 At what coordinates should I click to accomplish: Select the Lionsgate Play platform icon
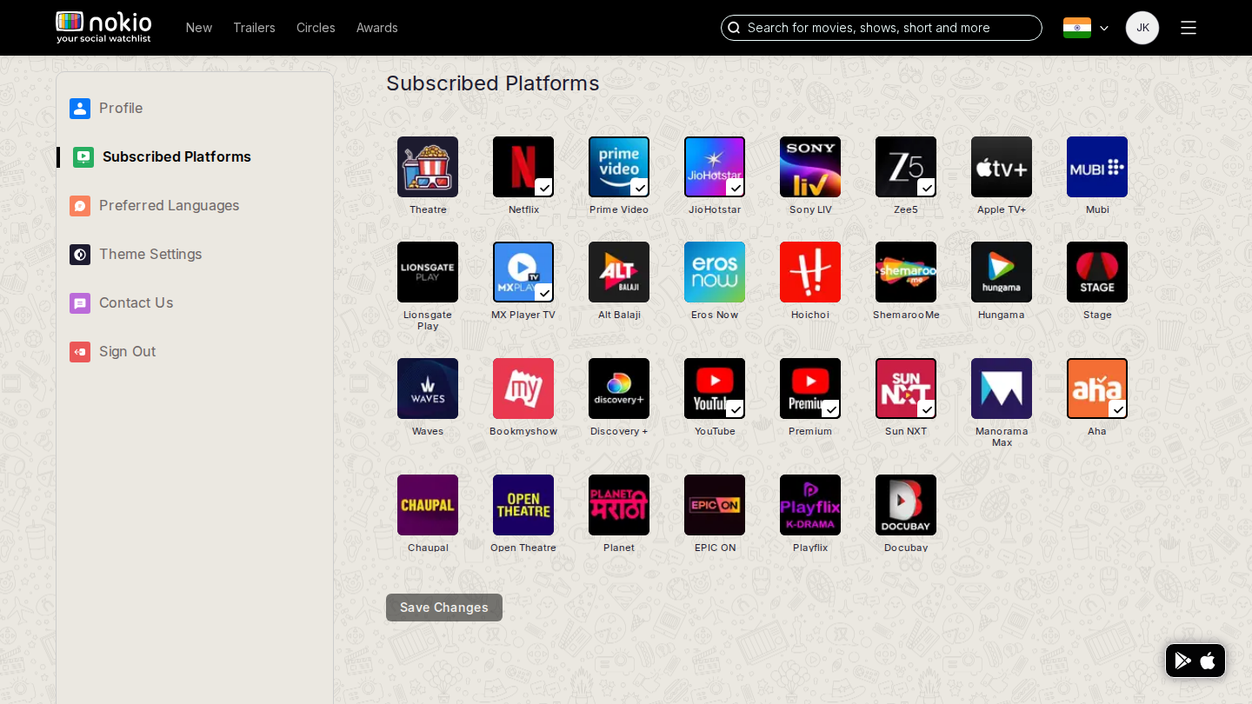(428, 272)
